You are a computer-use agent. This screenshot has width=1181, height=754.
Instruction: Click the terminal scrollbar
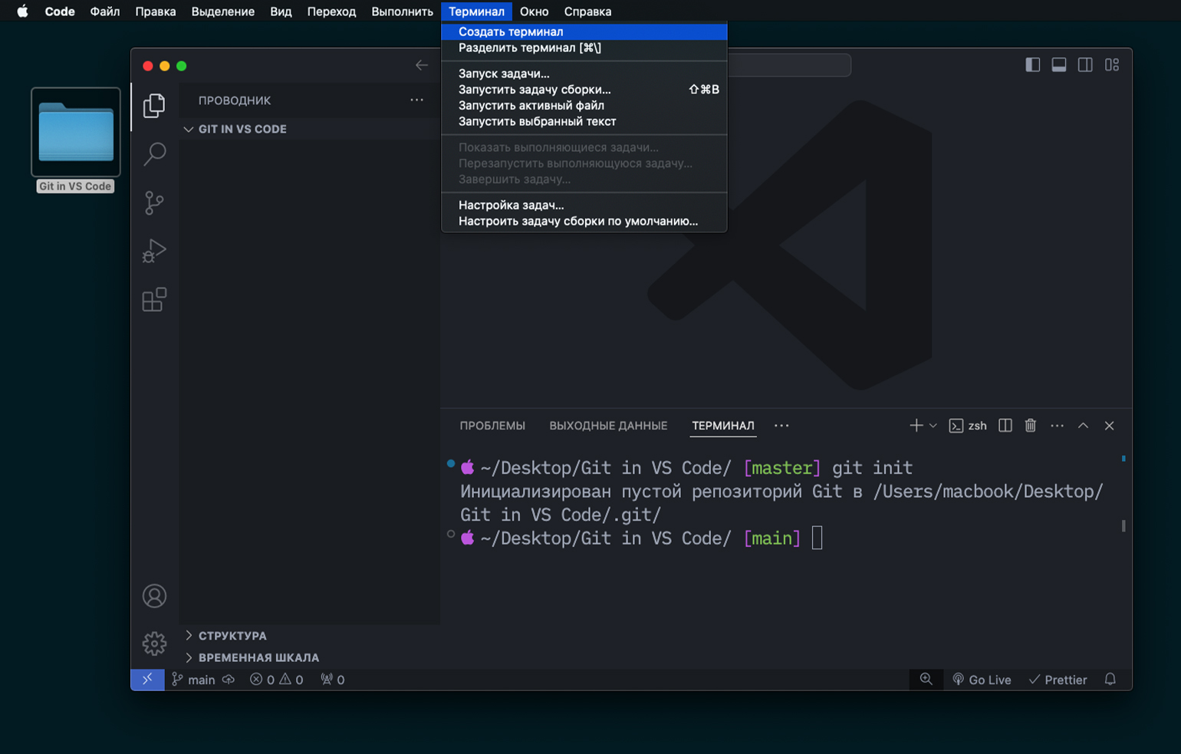[x=1123, y=526]
